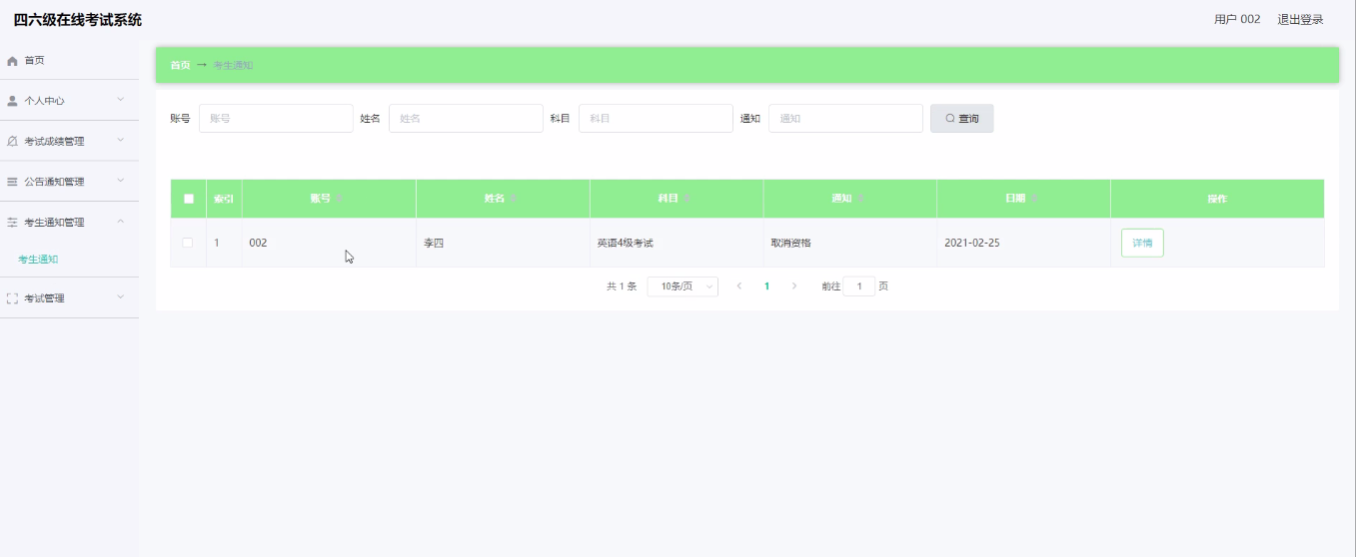1356x557 pixels.
Task: Check the row checkbox for account 002
Action: click(188, 243)
